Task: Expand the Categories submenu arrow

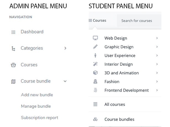Action: click(65, 48)
